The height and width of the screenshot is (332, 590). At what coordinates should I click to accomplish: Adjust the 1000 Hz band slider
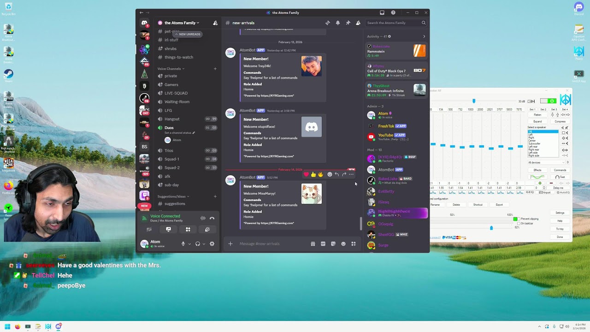(472, 147)
